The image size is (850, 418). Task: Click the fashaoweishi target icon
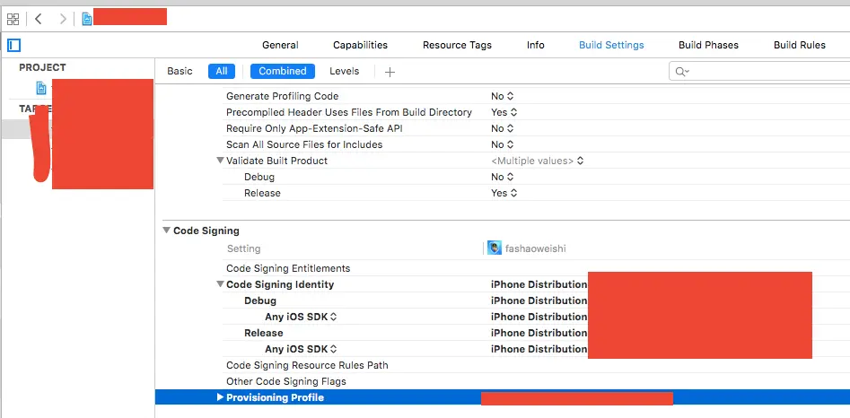495,248
